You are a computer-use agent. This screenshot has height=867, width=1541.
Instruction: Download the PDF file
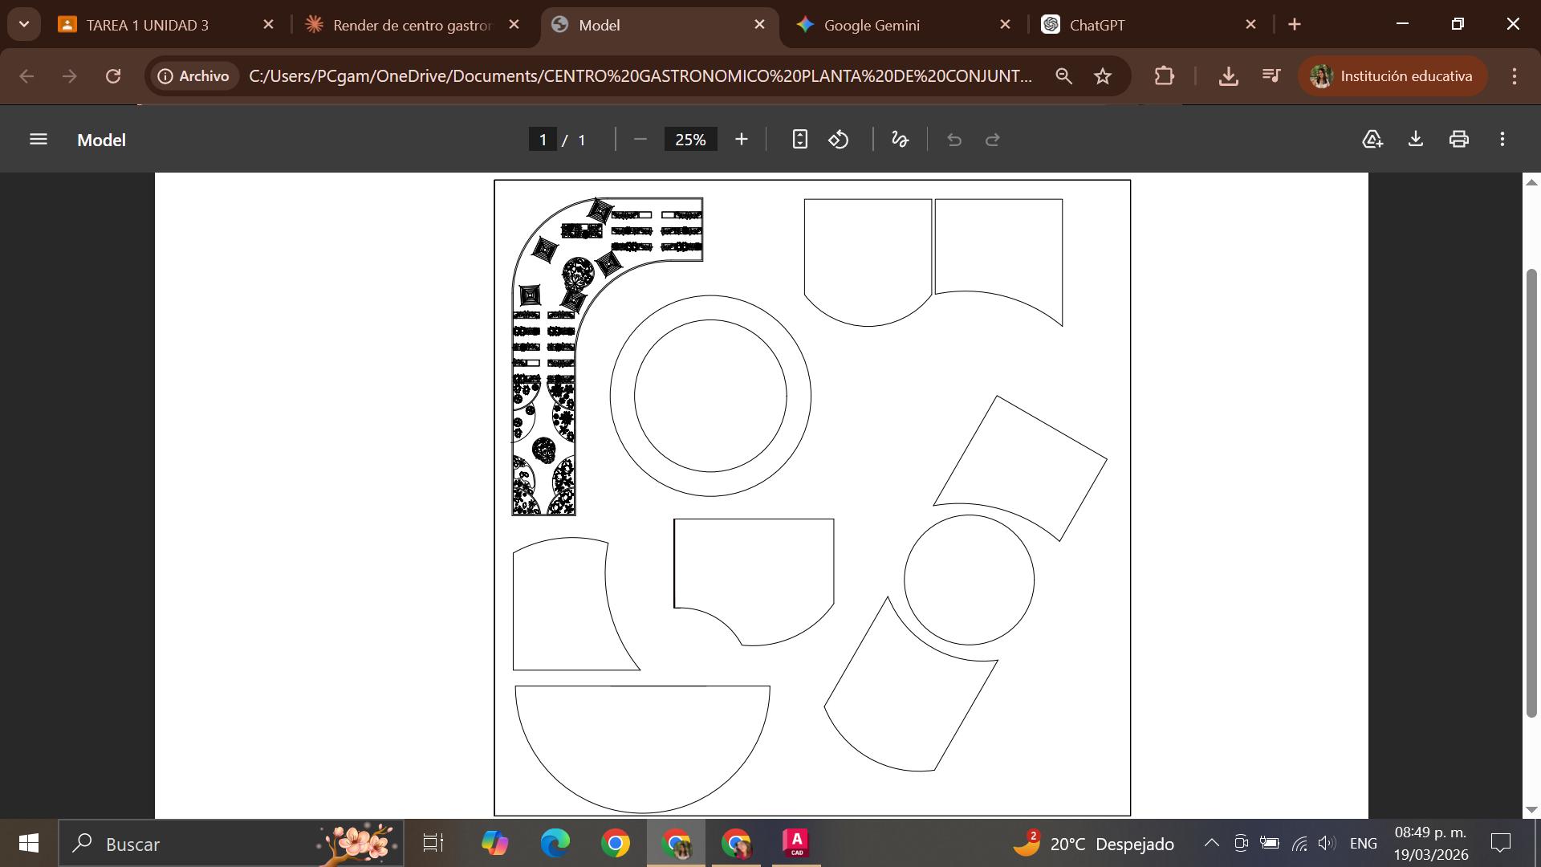[1415, 140]
